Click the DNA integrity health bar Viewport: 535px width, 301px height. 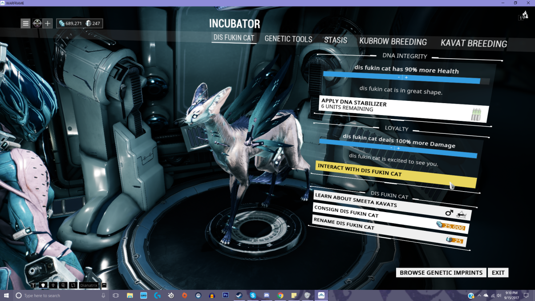tap(406, 77)
